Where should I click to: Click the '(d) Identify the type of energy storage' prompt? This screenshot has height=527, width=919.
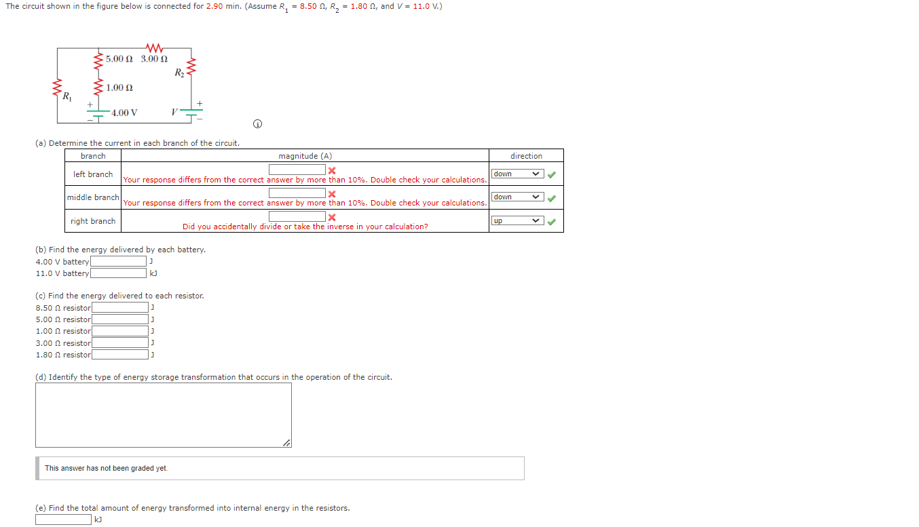[x=214, y=377]
